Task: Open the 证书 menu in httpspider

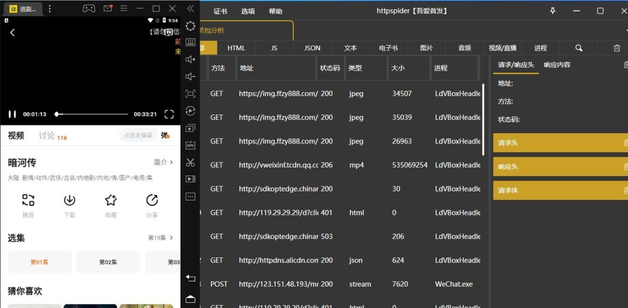Action: tap(220, 11)
